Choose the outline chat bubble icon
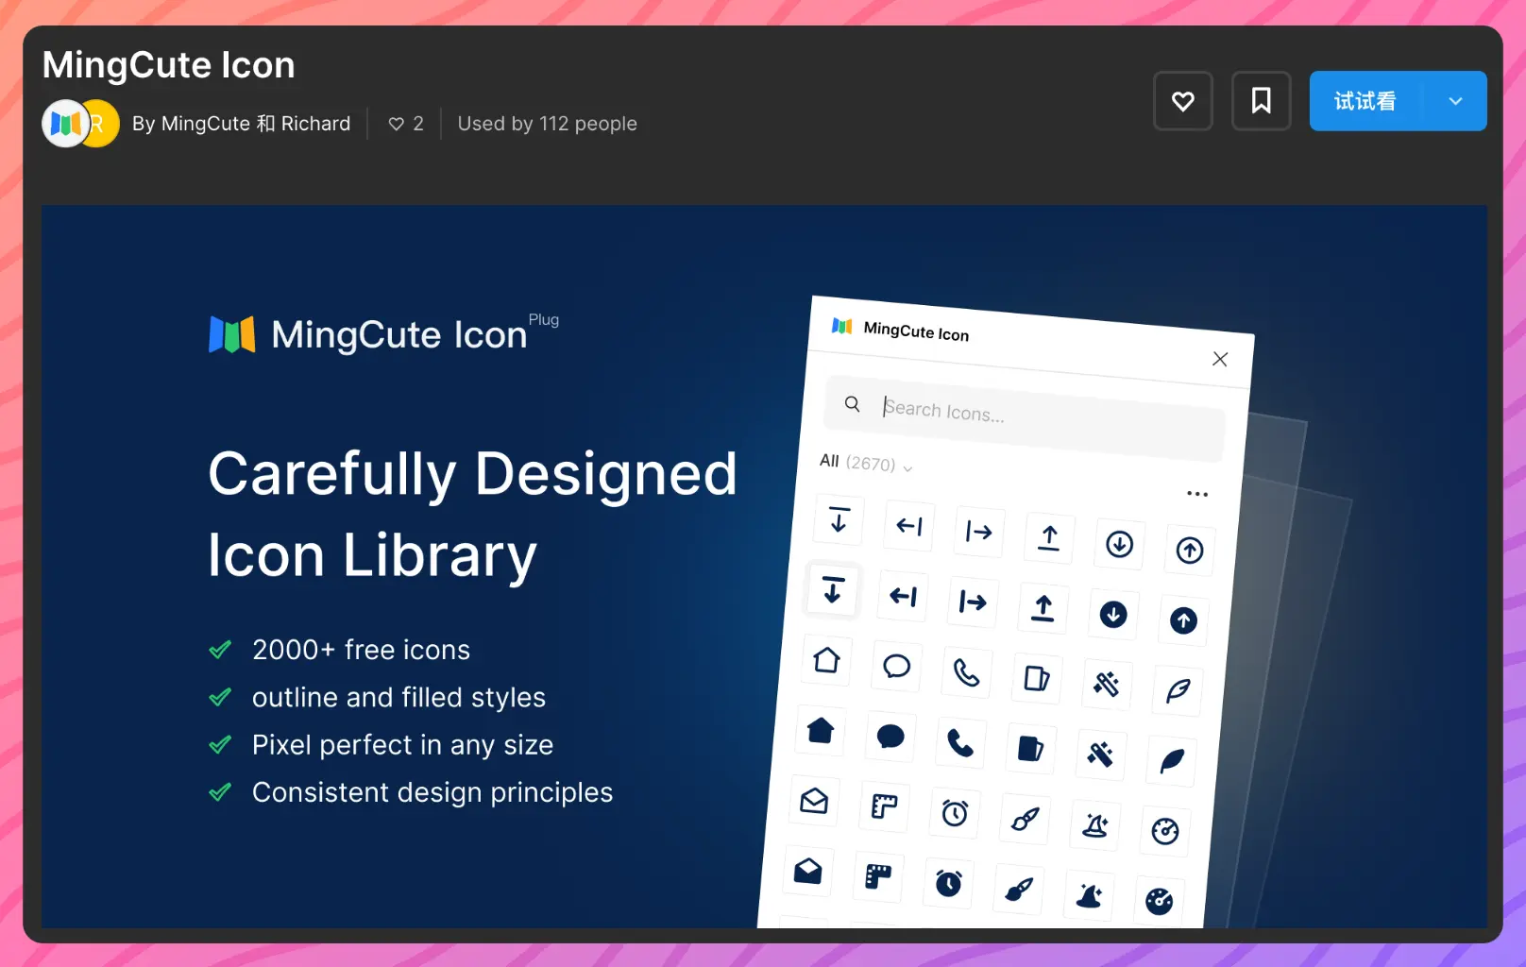 (896, 666)
